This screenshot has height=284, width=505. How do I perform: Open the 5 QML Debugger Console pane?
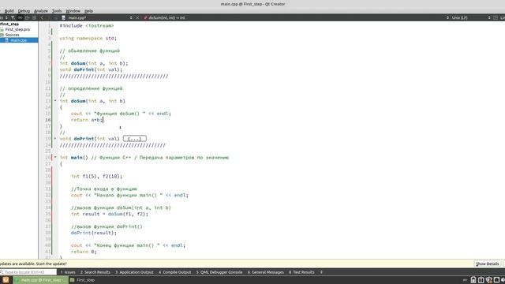[219, 272]
